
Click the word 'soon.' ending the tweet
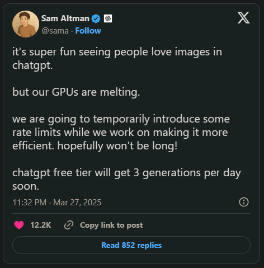(26, 186)
